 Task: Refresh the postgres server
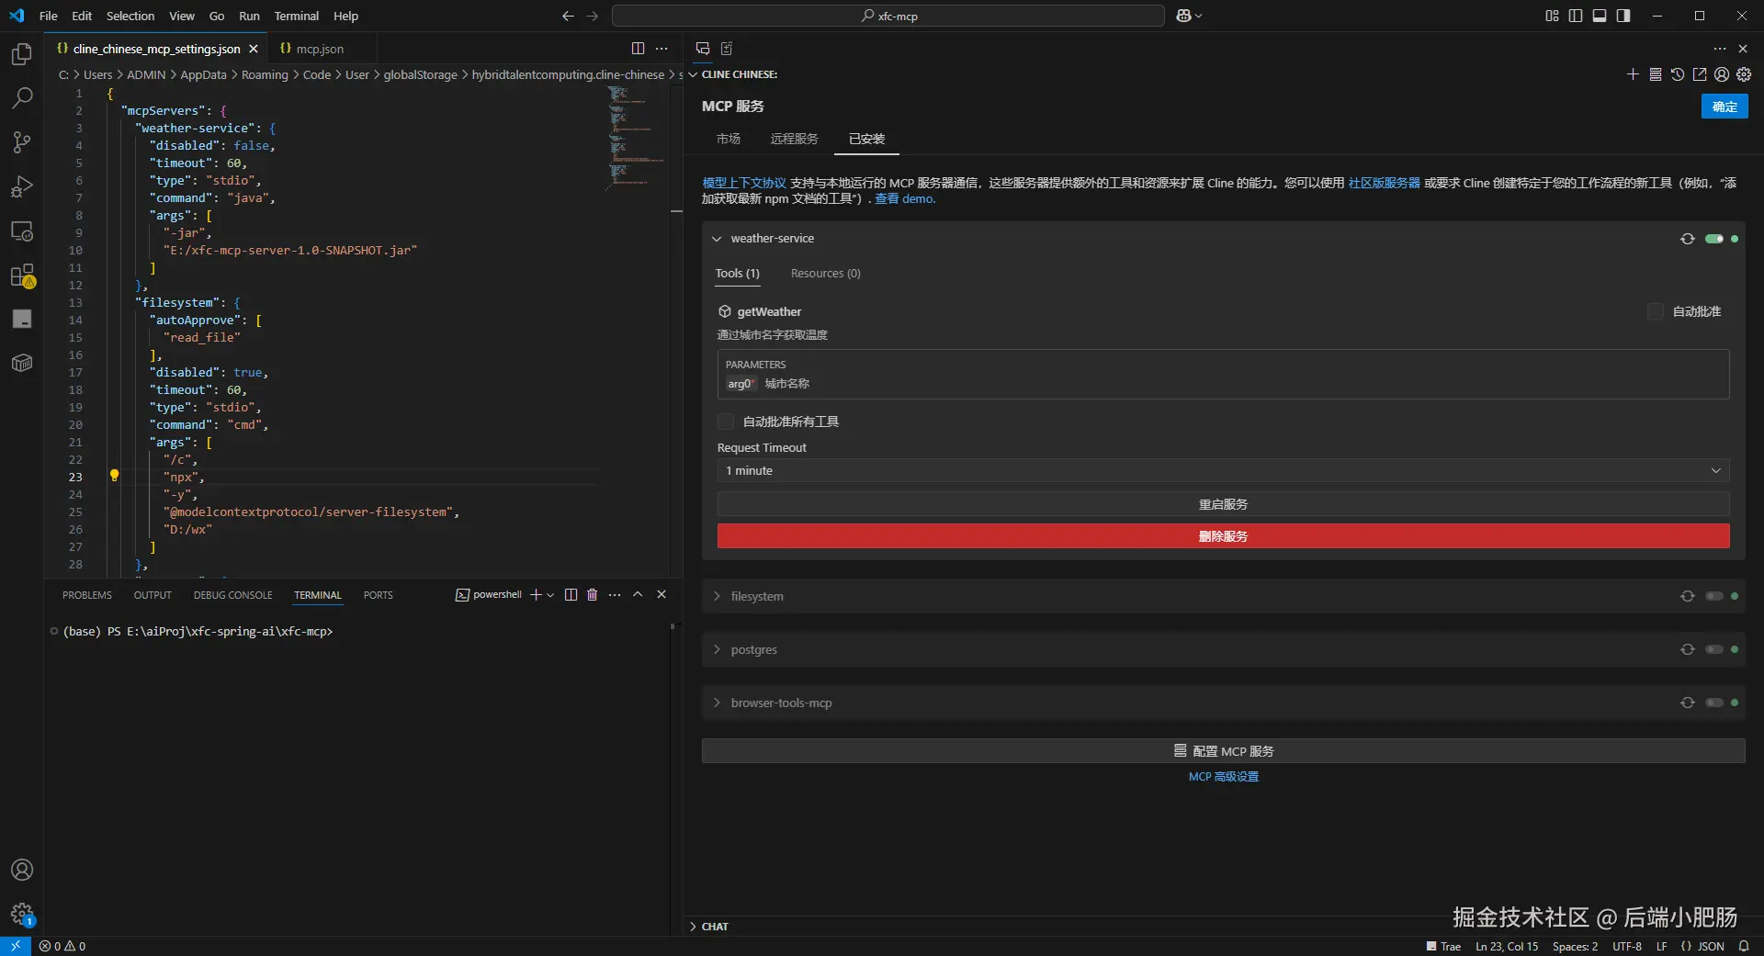(x=1688, y=649)
